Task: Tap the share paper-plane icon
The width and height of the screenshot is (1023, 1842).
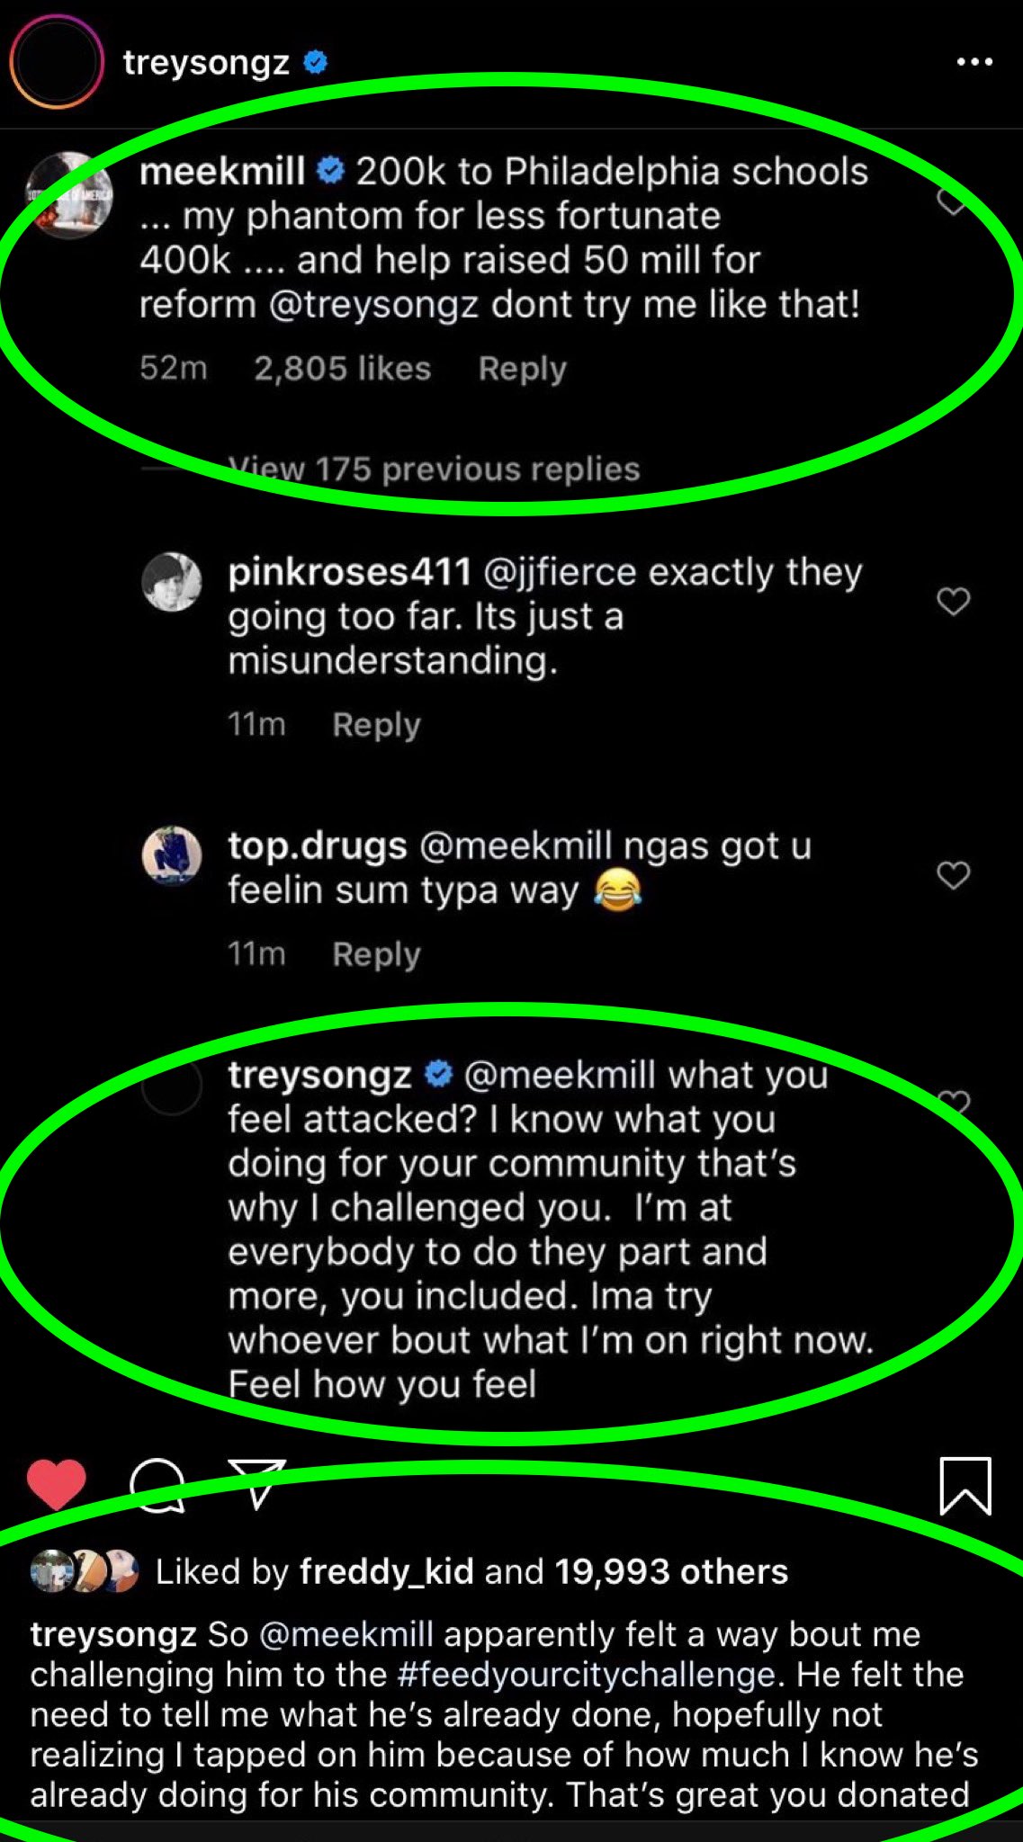Action: tap(257, 1483)
